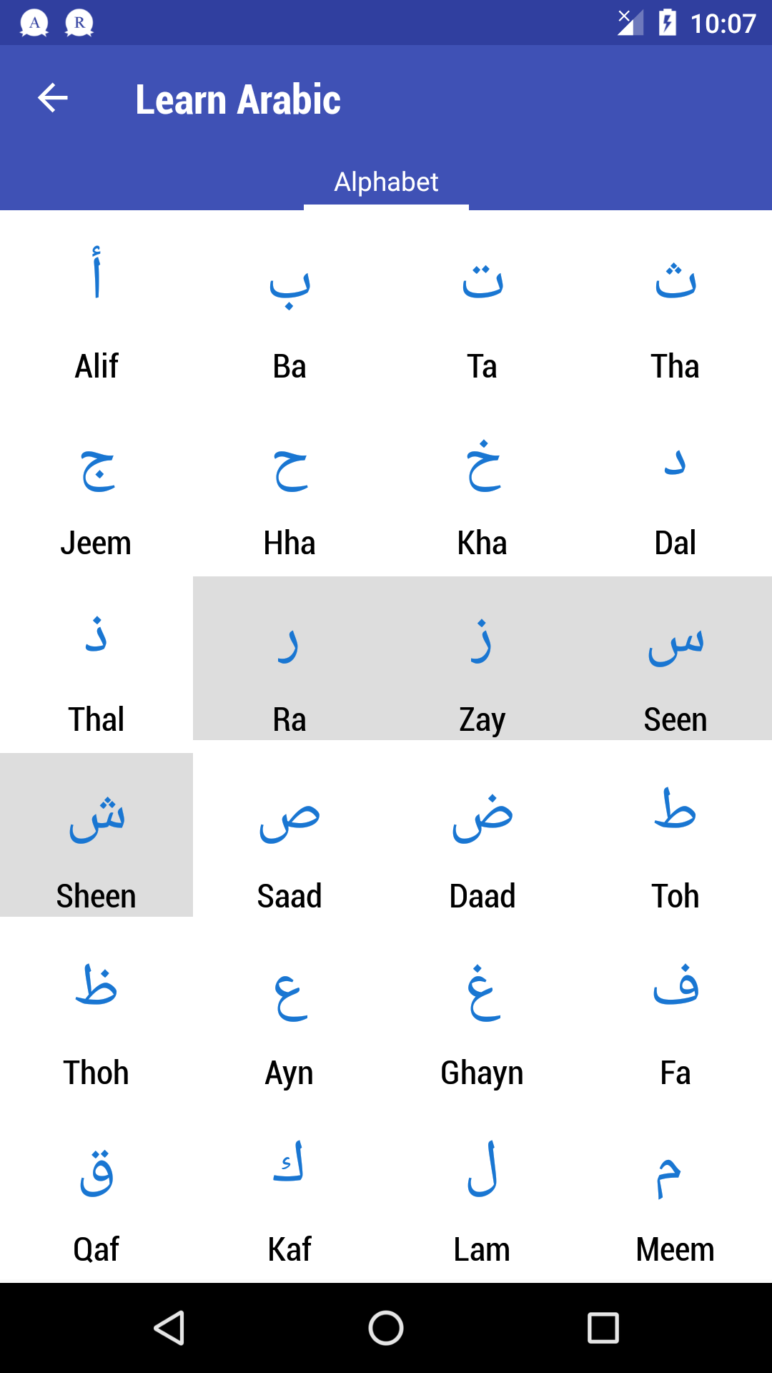This screenshot has width=772, height=1373.
Task: Open the Toh letter
Action: 675,835
